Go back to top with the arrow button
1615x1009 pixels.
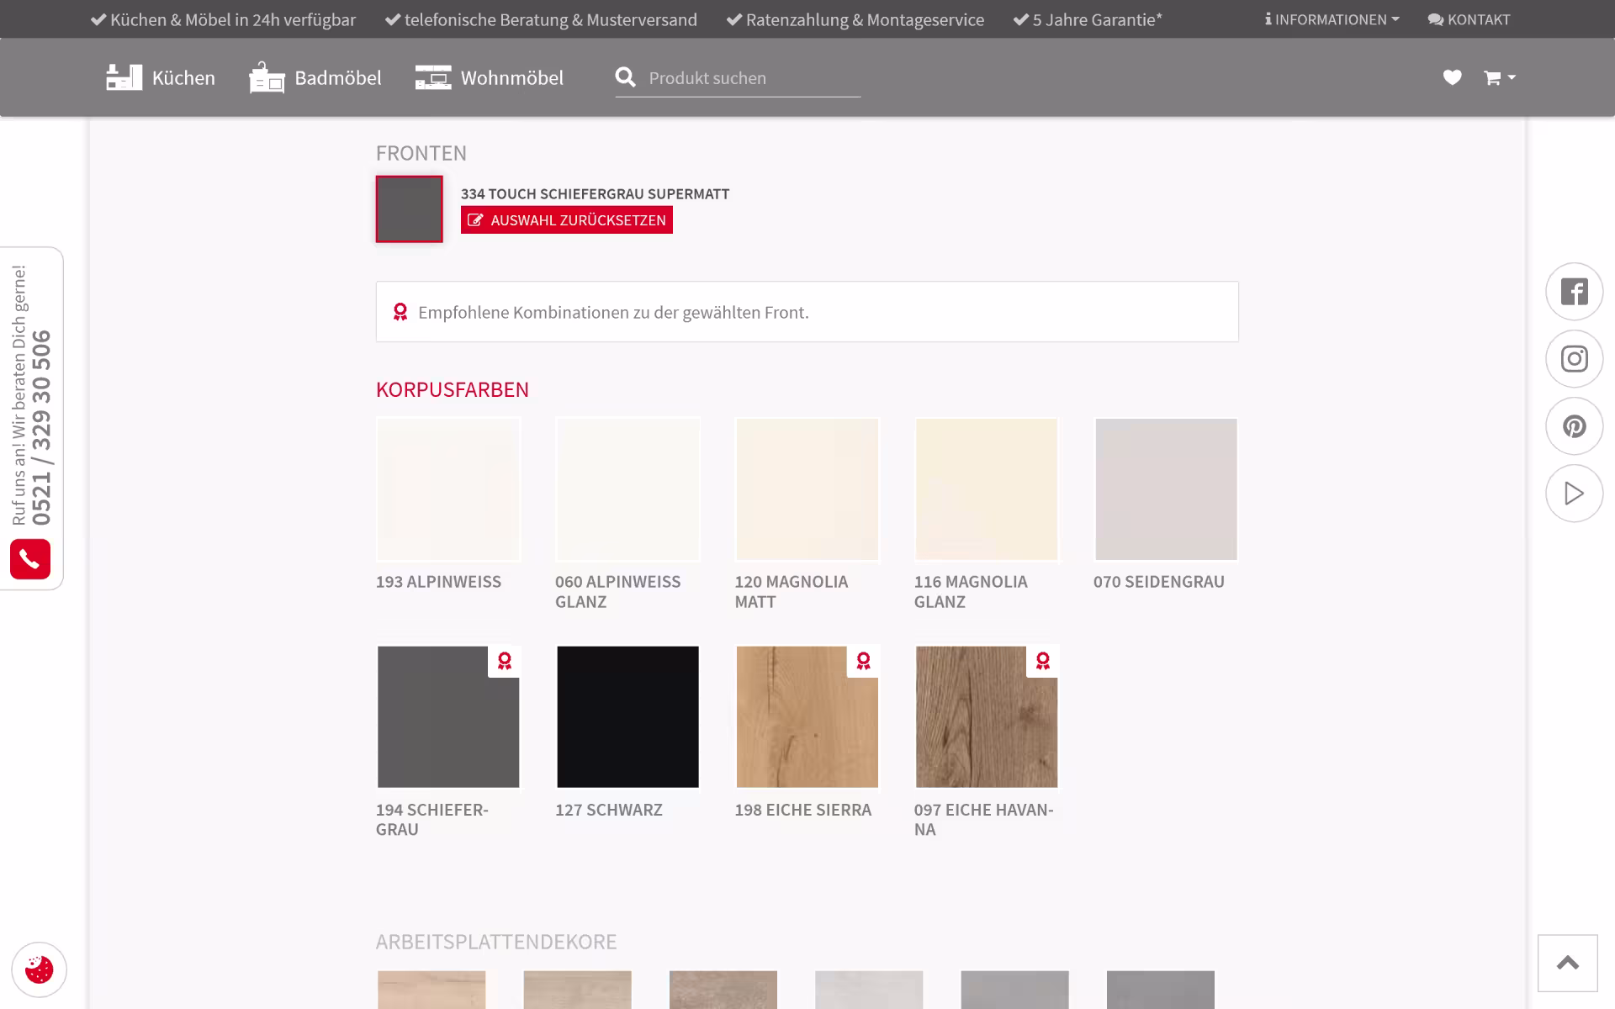pyautogui.click(x=1567, y=964)
